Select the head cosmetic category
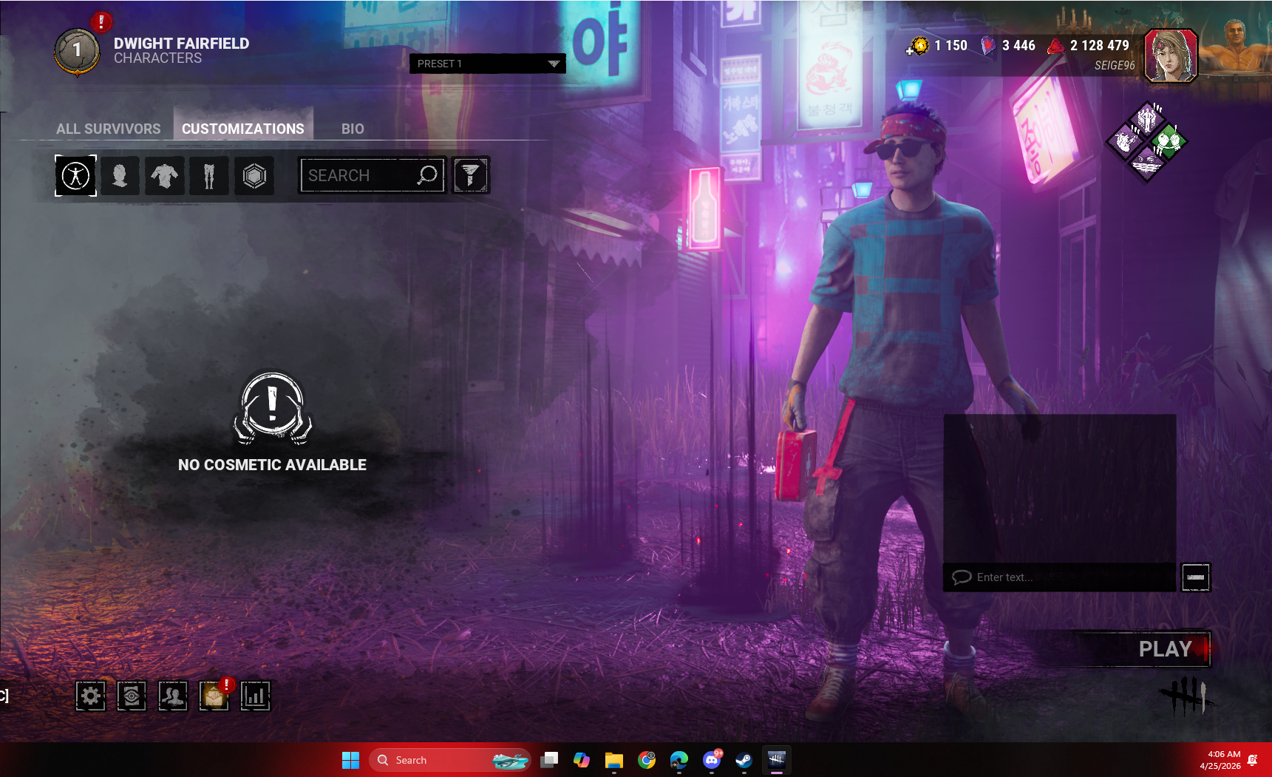Screen dimensions: 1272x777 pyautogui.click(x=120, y=176)
